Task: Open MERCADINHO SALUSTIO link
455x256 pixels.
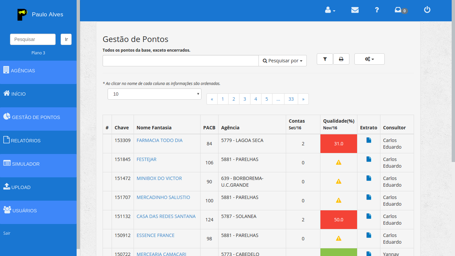Action: point(163,197)
